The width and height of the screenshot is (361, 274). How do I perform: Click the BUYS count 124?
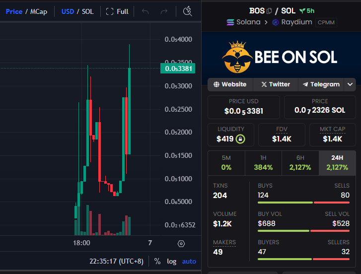tap(263, 195)
